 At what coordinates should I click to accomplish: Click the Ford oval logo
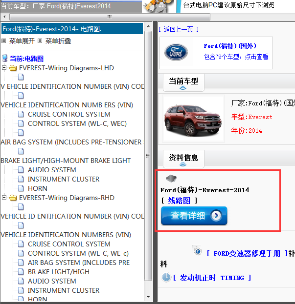[x=176, y=52]
